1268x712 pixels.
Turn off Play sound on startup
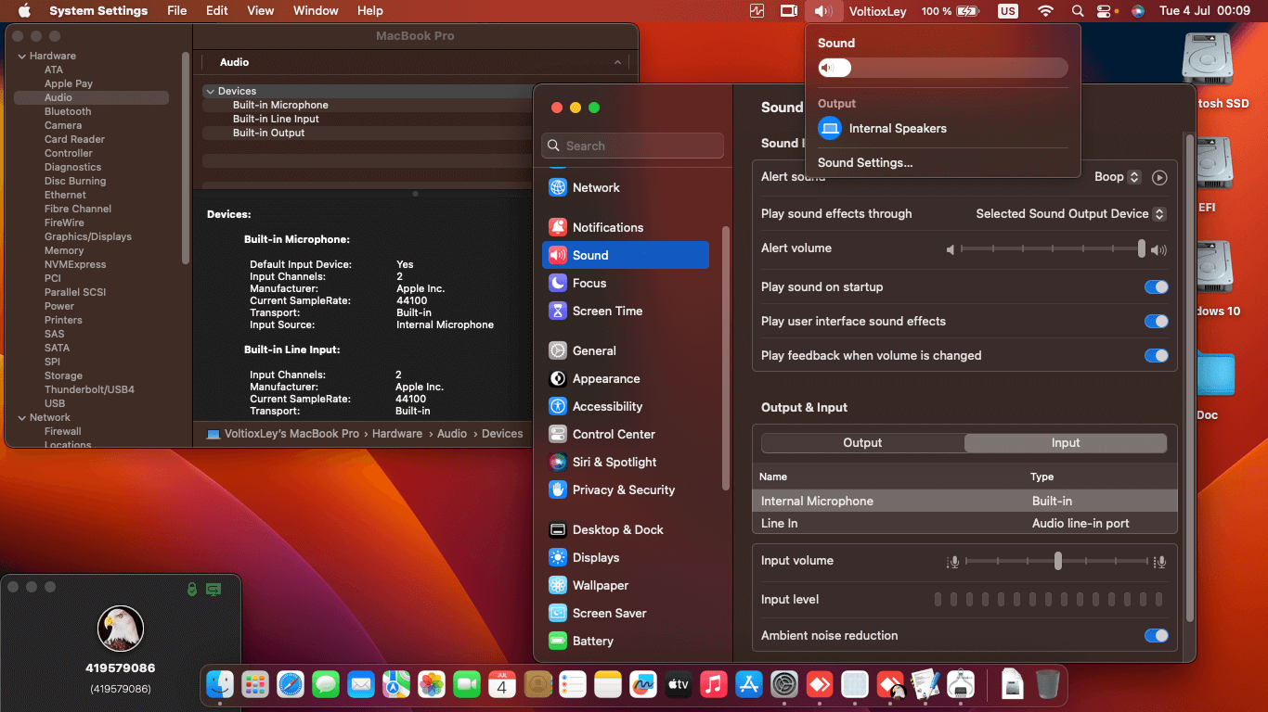pos(1156,287)
